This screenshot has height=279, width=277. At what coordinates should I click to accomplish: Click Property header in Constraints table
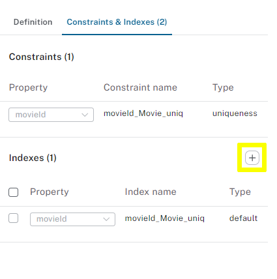tap(28, 87)
